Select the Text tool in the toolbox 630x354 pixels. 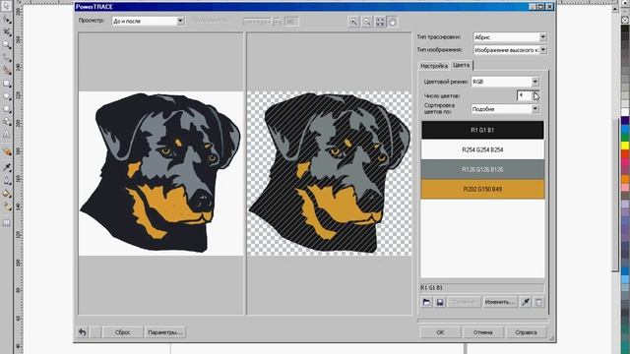click(7, 135)
